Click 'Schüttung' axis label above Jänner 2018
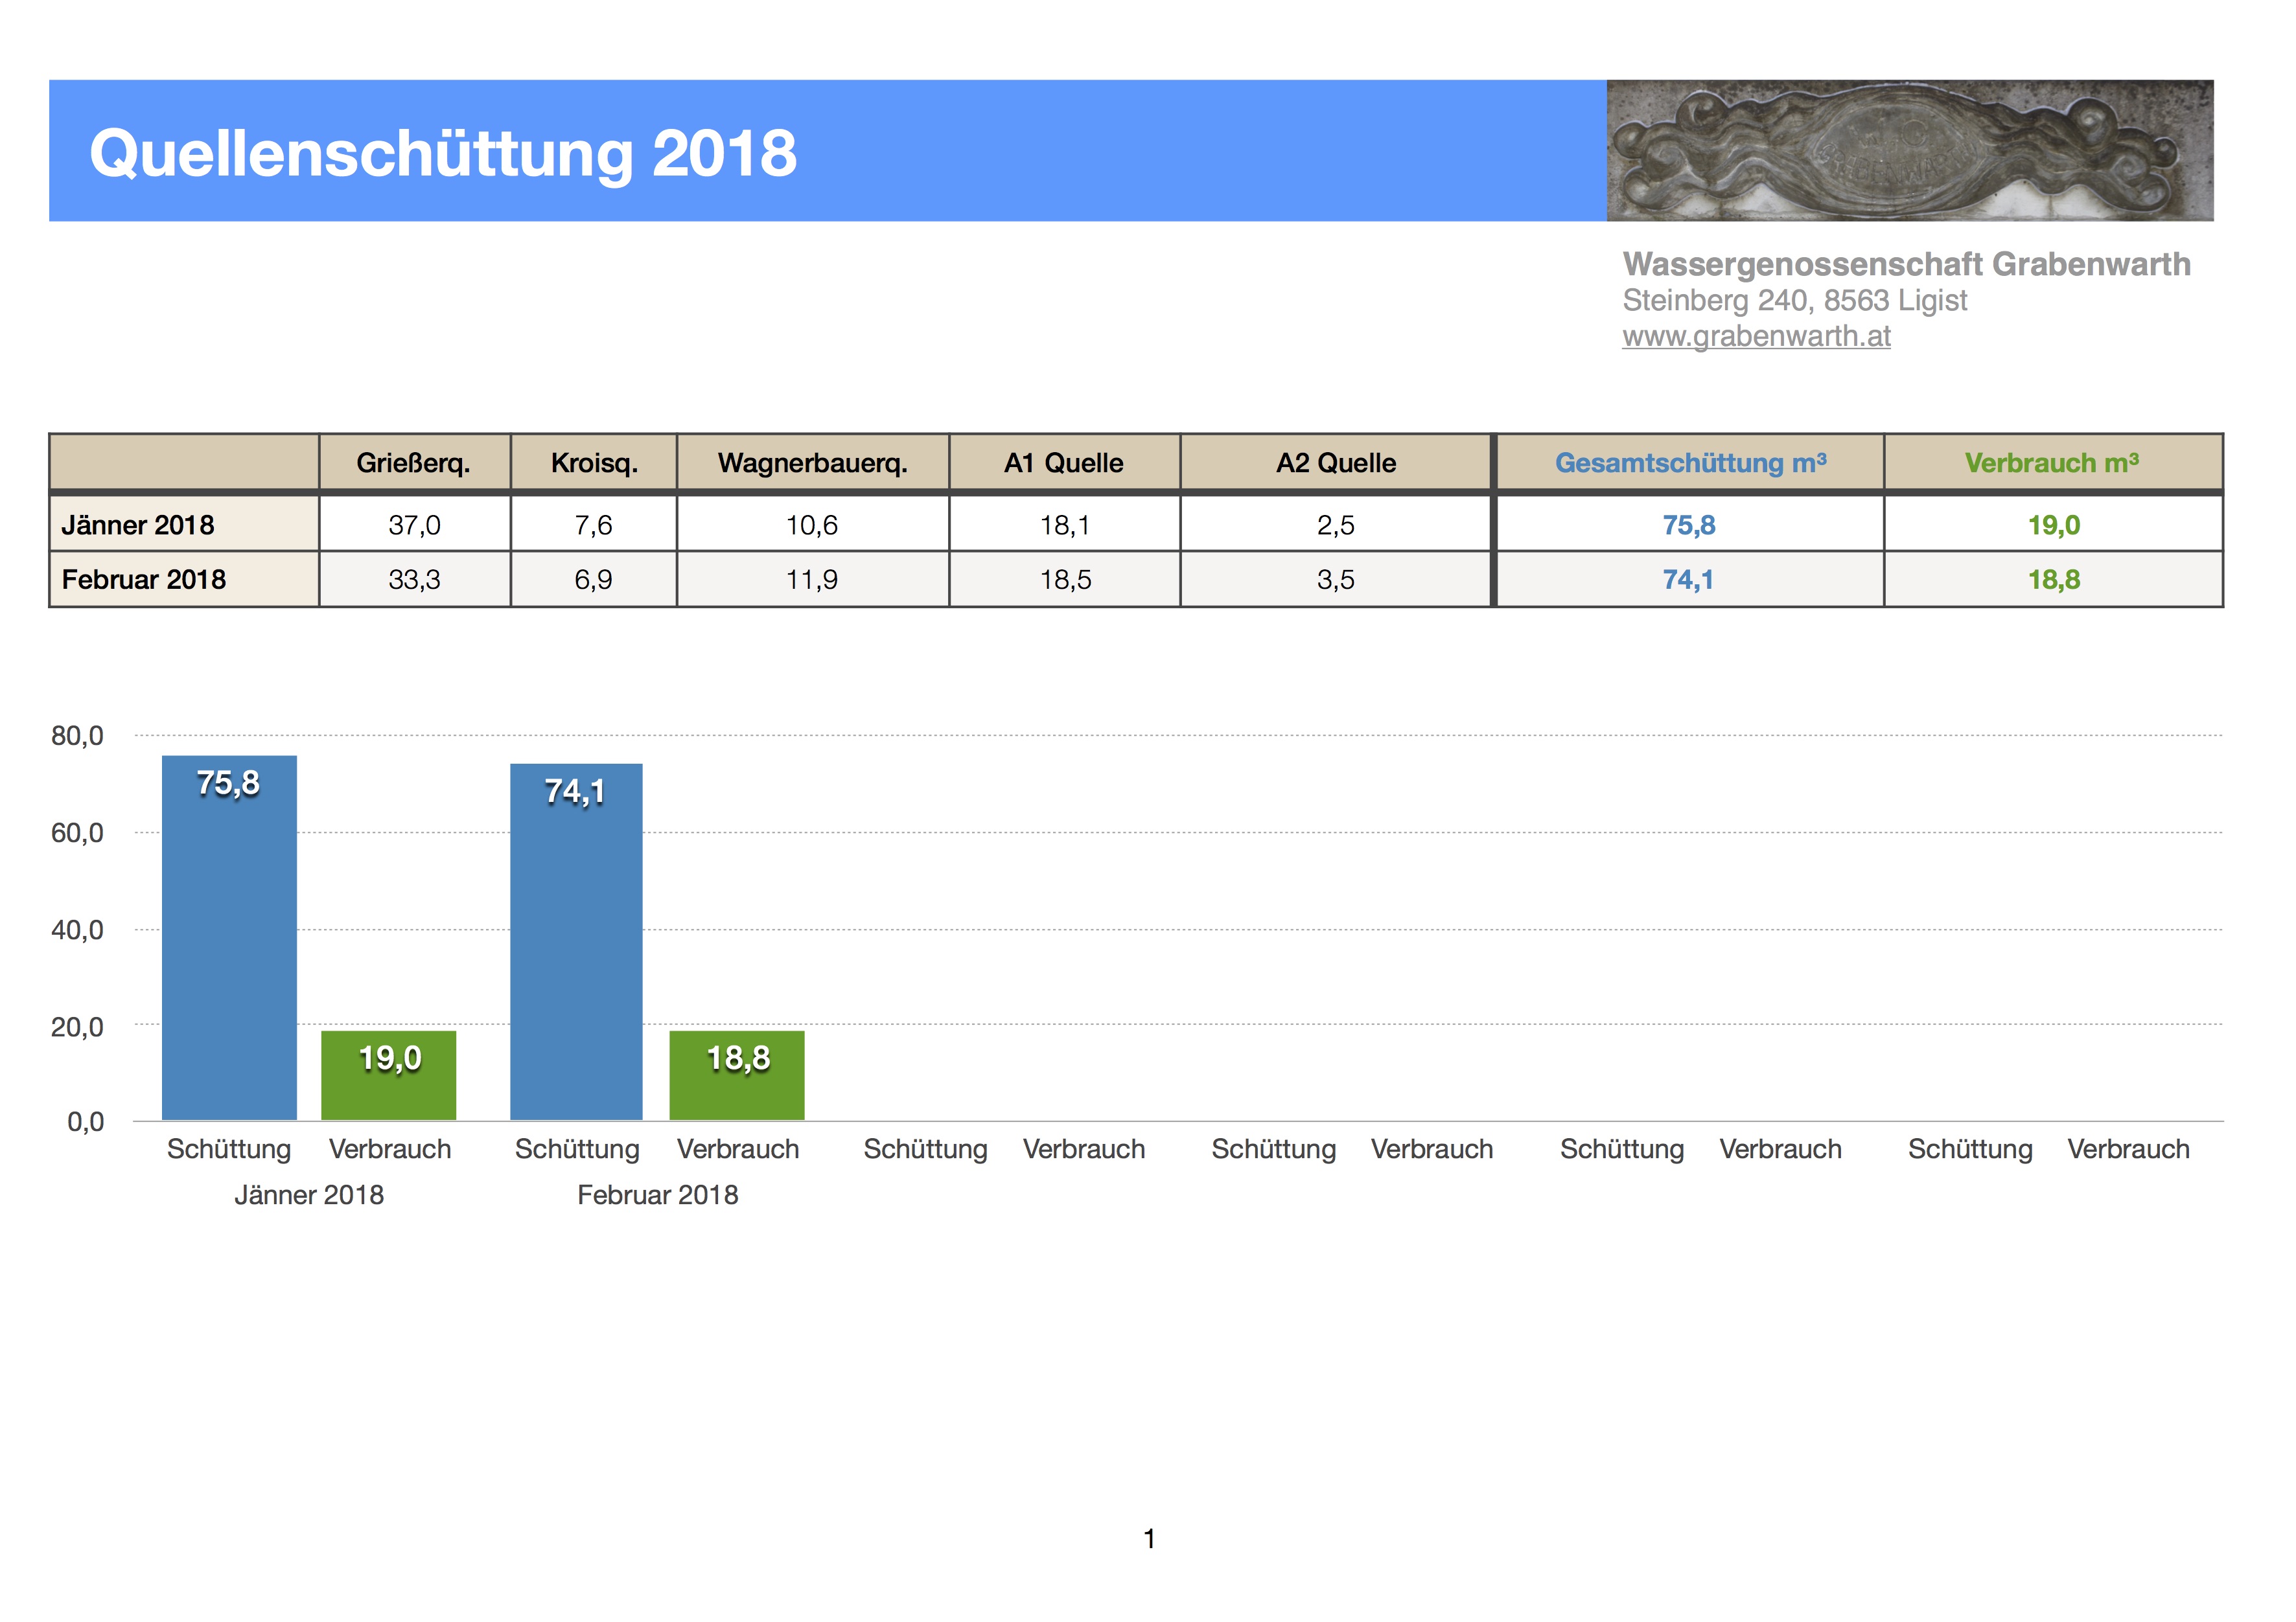The image size is (2296, 1622). [x=229, y=1149]
